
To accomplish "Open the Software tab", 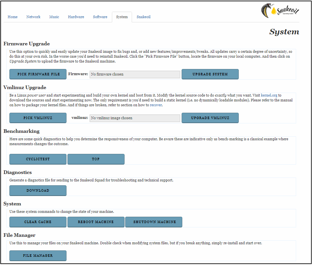I will point(100,17).
